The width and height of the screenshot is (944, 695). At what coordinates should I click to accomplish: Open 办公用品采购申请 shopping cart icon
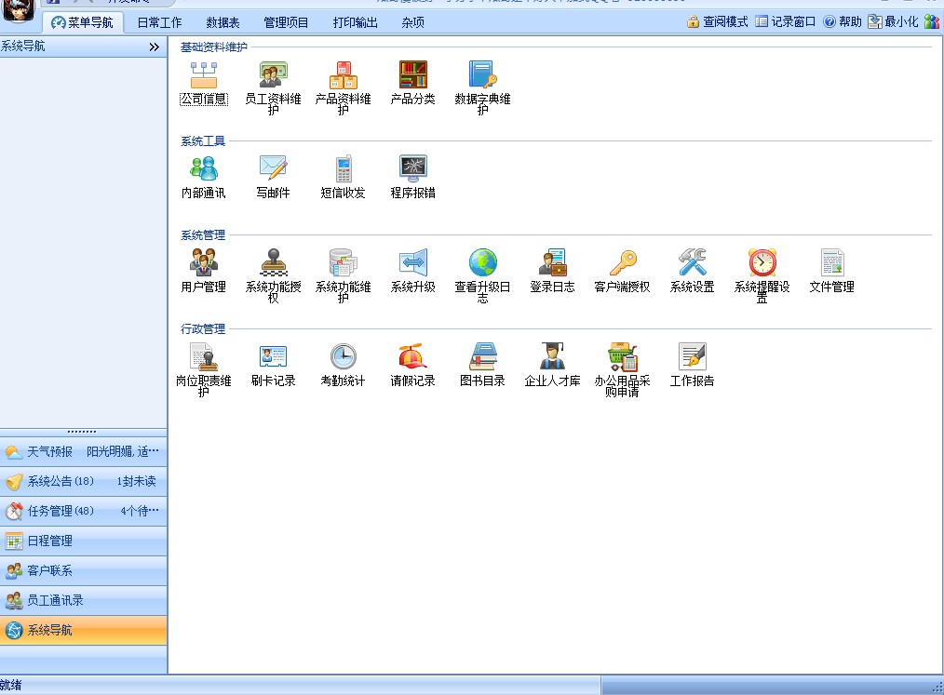tap(622, 357)
